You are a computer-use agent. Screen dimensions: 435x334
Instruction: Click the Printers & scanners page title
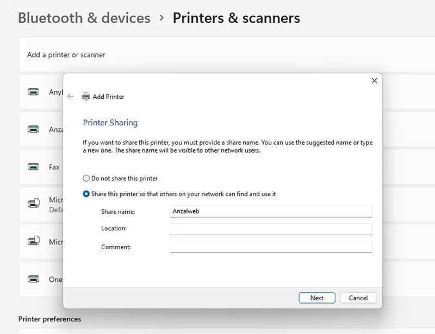pos(237,18)
